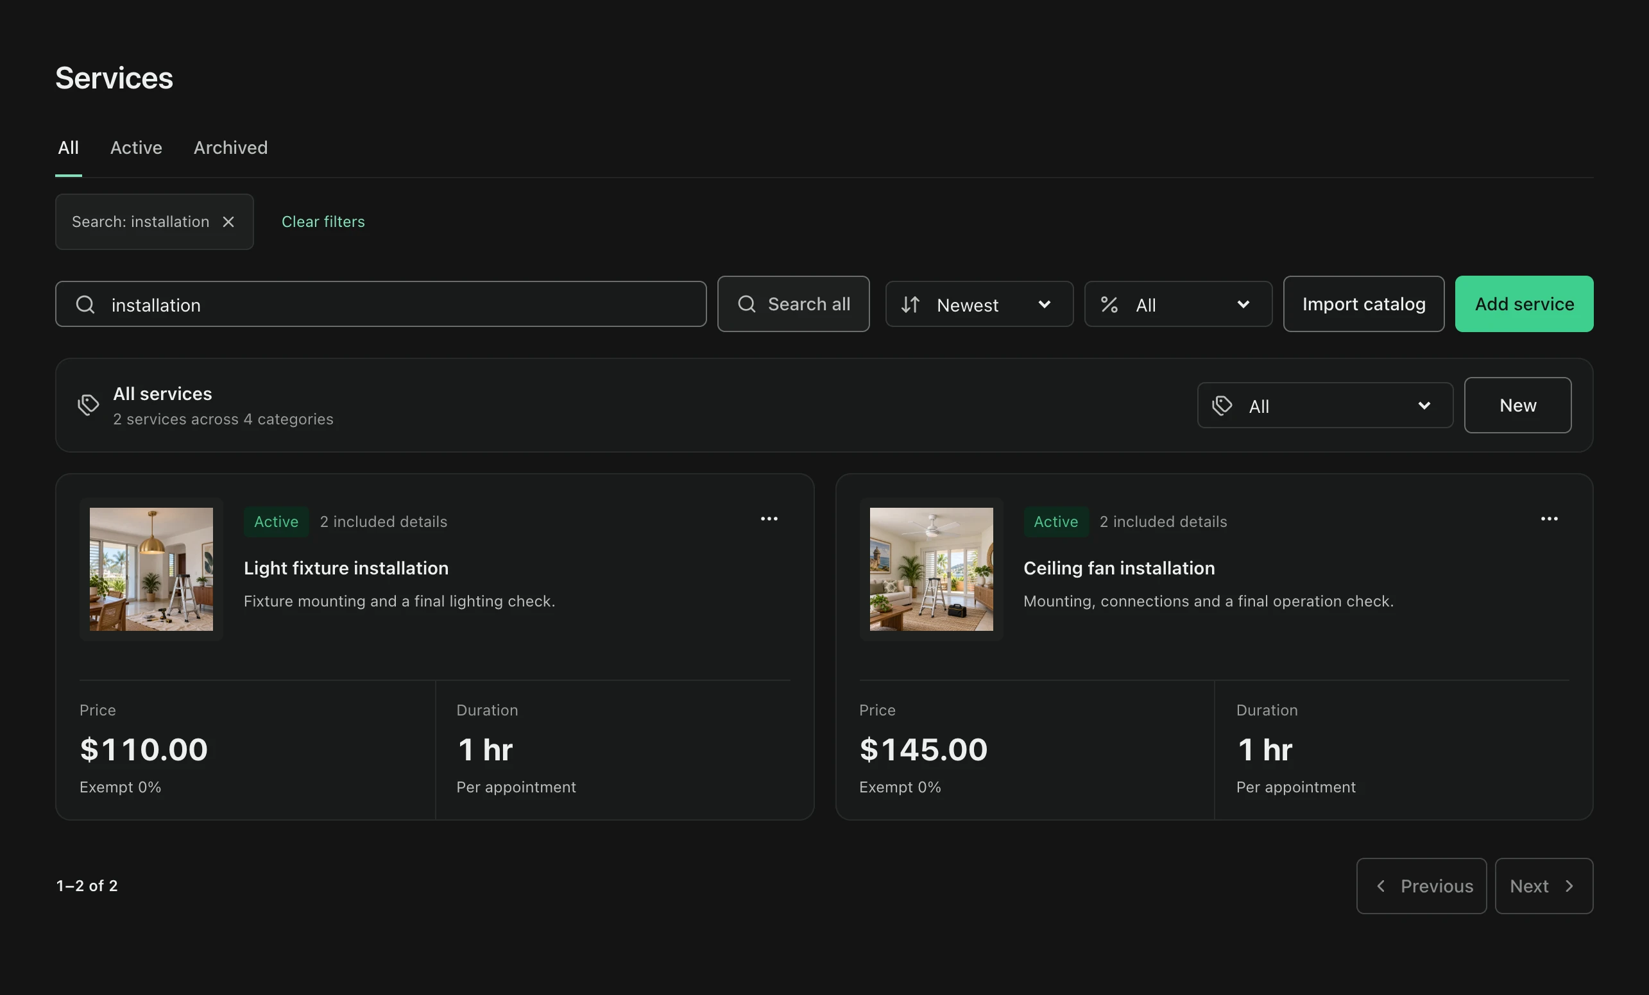
Task: Click the green Add service button
Action: (1524, 305)
